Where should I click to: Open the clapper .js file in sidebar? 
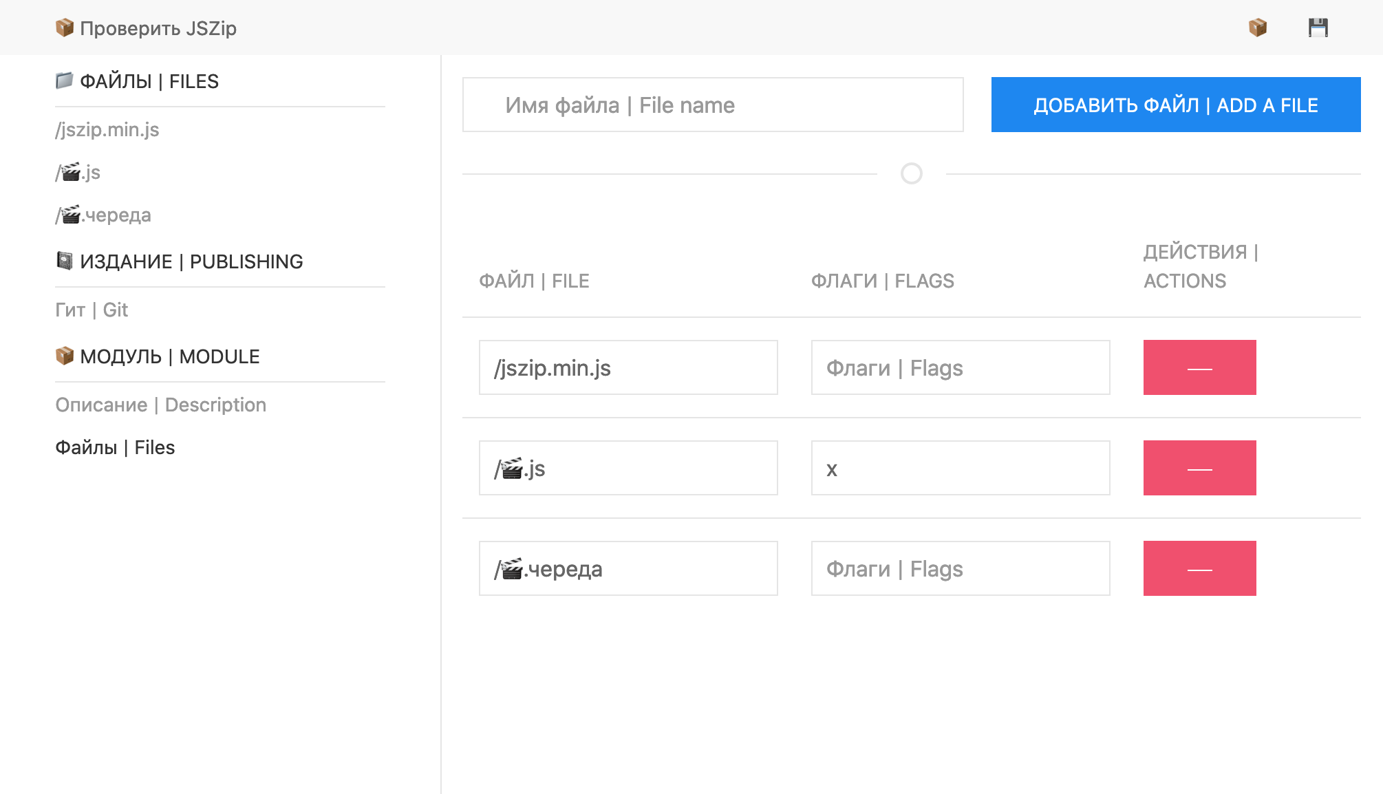click(78, 172)
